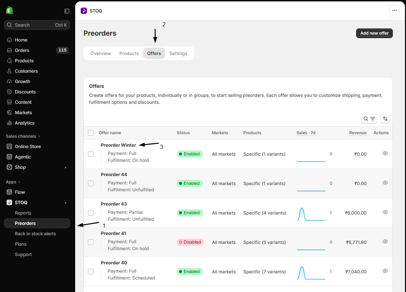Click the Agentic channel icon
This screenshot has width=406, height=292.
[9, 157]
